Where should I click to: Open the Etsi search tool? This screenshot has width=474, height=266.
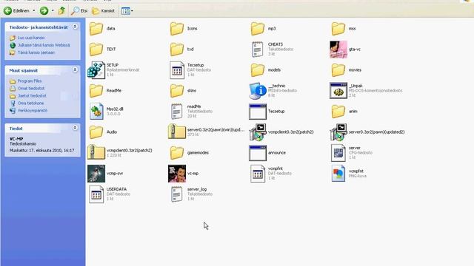[79, 11]
